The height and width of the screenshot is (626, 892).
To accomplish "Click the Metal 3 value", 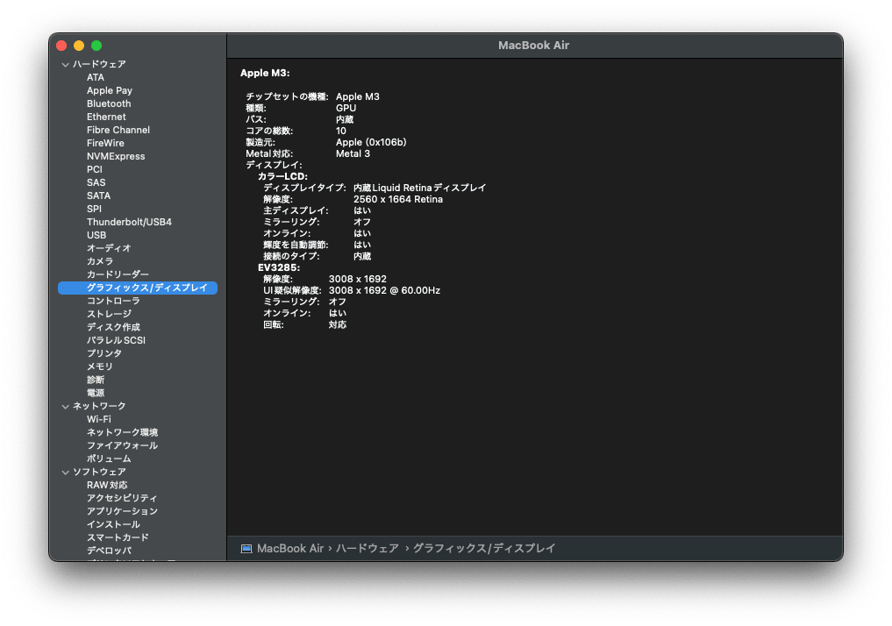I will [353, 153].
